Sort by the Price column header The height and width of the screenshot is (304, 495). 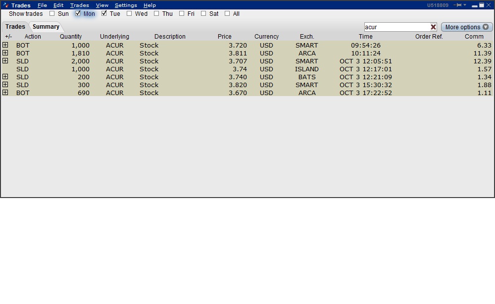[x=224, y=37]
